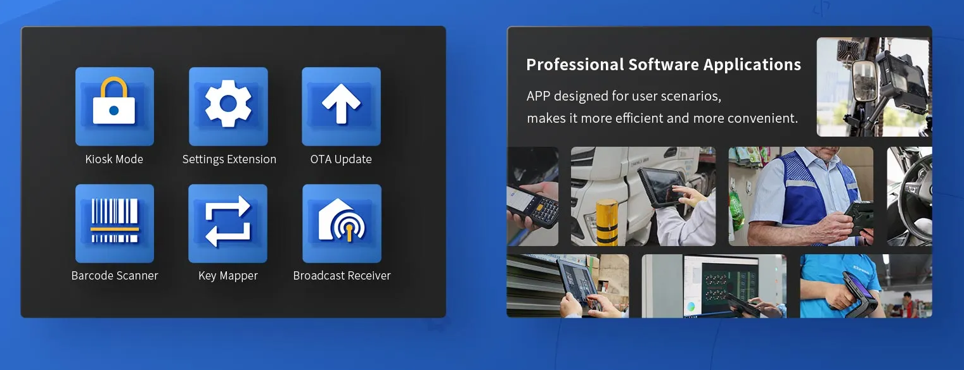Open the Kiosk Mode padlock icon
This screenshot has width=964, height=370.
(x=115, y=106)
